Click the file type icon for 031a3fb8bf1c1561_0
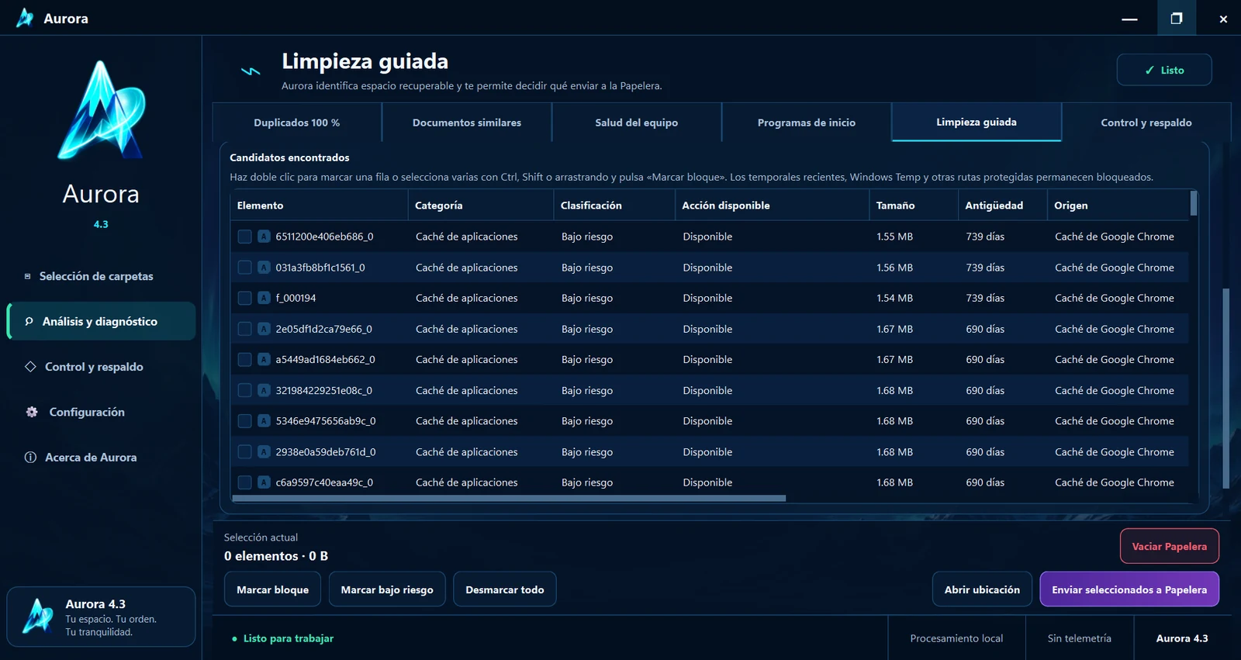The image size is (1241, 660). 264,268
